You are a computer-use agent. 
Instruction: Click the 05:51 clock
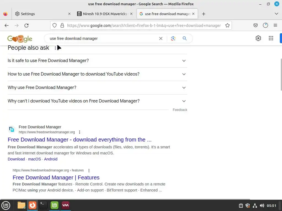(x=271, y=206)
